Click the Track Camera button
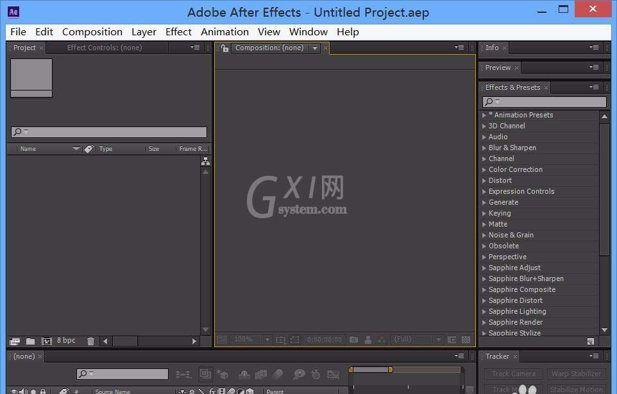This screenshot has width=617, height=394. click(513, 373)
